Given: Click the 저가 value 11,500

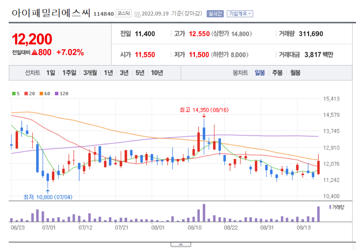Looking at the screenshot, I should click(199, 55).
